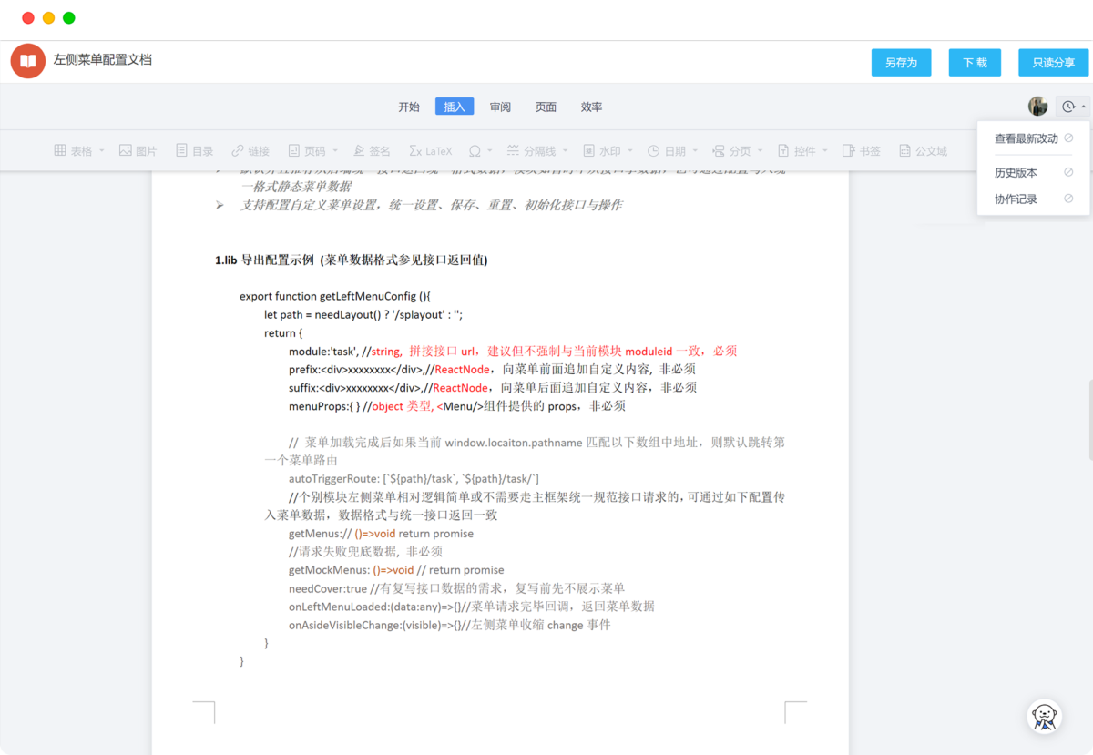Click the vertical scrollbar thumb at right edge
The width and height of the screenshot is (1093, 755).
(1089, 421)
